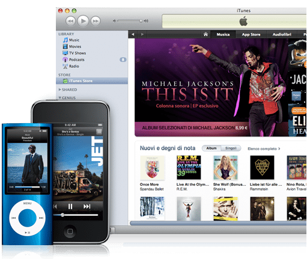Click the Shakira artist name
This screenshot has height=259, width=307.
(219, 189)
